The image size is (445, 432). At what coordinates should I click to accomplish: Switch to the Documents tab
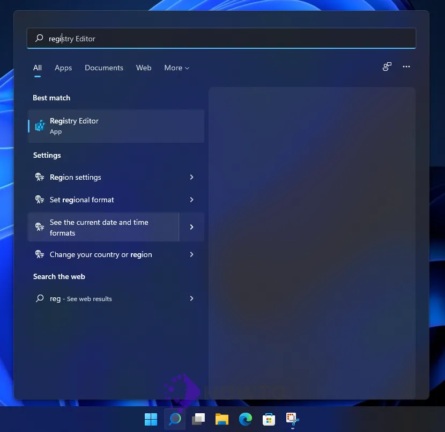pyautogui.click(x=104, y=68)
